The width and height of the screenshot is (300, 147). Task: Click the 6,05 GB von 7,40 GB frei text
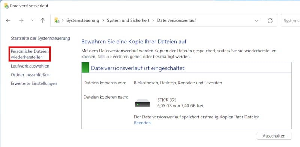[180, 106]
